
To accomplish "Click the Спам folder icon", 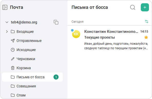I will tap(13, 95).
